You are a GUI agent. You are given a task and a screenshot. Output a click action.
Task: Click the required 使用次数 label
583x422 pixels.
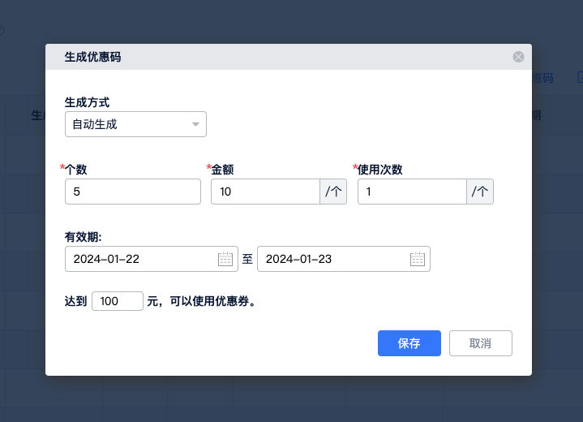[x=379, y=170]
